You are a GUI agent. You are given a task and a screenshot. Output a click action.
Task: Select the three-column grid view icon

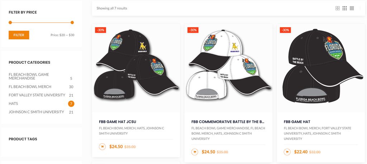point(344,8)
